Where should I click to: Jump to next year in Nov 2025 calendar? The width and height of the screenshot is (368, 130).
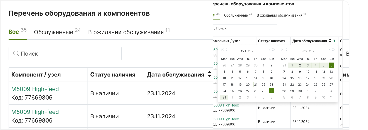[334, 50]
